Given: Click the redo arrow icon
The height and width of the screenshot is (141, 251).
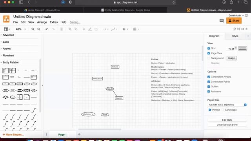Looking at the screenshot, I should click(53, 29).
